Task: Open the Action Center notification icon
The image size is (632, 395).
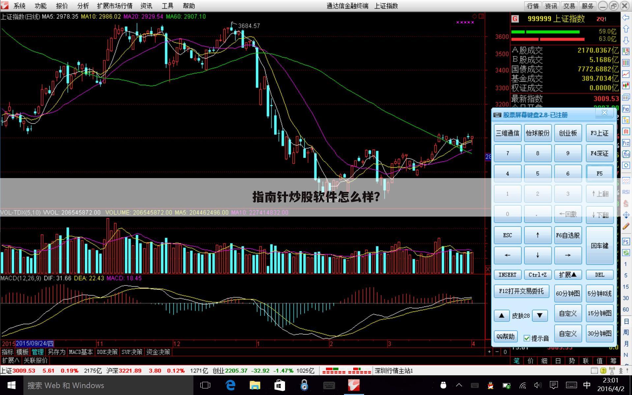Action: click(x=554, y=385)
